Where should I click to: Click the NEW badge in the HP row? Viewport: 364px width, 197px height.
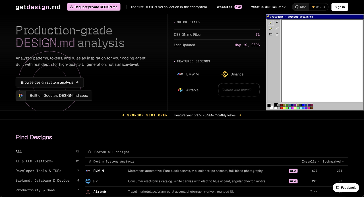293,181
